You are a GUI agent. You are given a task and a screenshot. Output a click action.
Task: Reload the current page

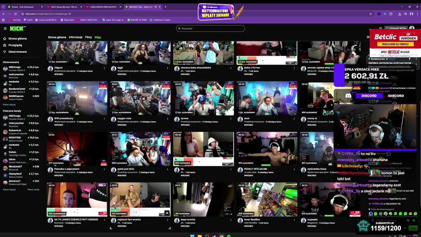pos(15,14)
